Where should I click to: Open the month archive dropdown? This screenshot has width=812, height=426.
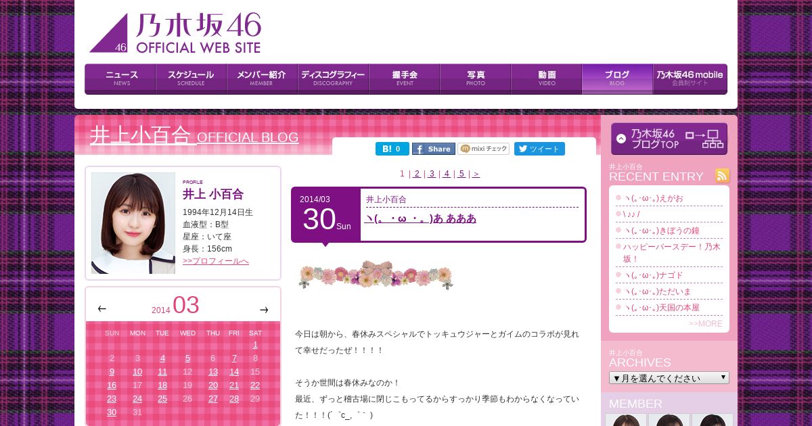pyautogui.click(x=669, y=377)
